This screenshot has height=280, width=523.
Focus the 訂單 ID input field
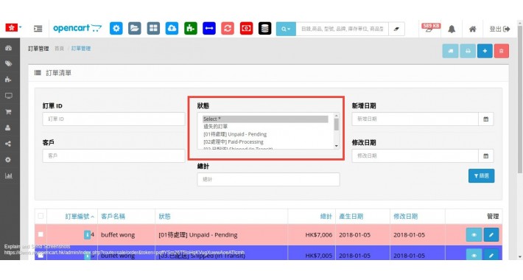(x=113, y=119)
